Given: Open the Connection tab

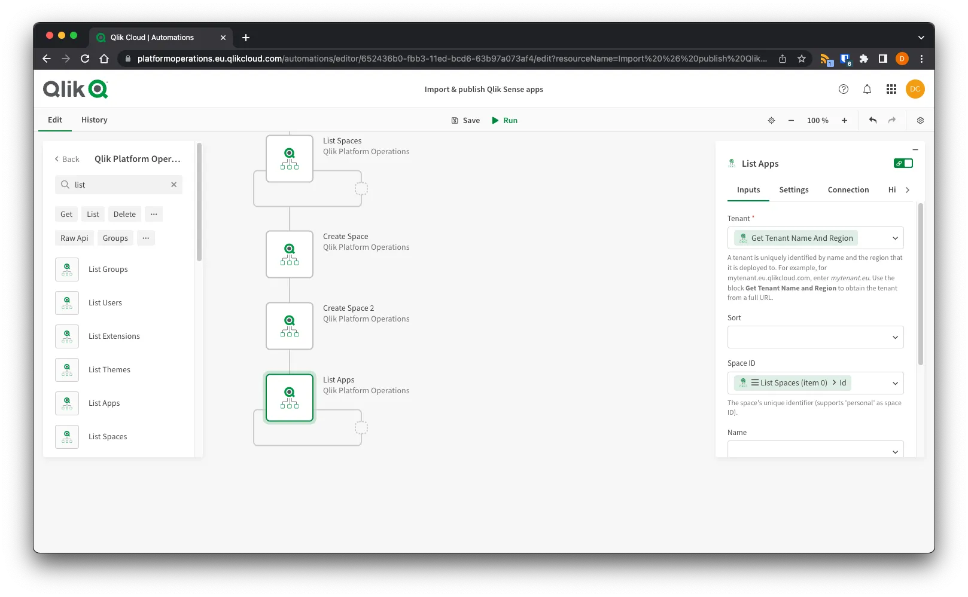Looking at the screenshot, I should [848, 189].
